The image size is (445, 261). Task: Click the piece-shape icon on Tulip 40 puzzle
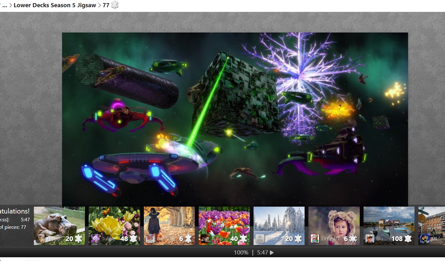[243, 239]
